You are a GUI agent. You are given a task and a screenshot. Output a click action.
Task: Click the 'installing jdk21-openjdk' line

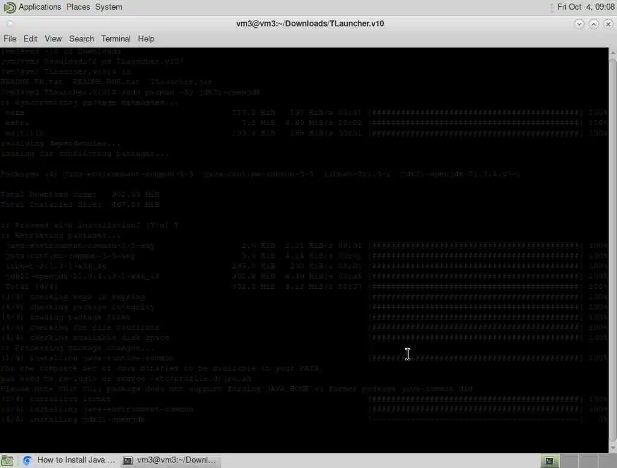(73, 419)
